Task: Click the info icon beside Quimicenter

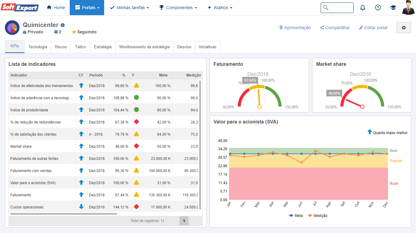Action: (62, 25)
